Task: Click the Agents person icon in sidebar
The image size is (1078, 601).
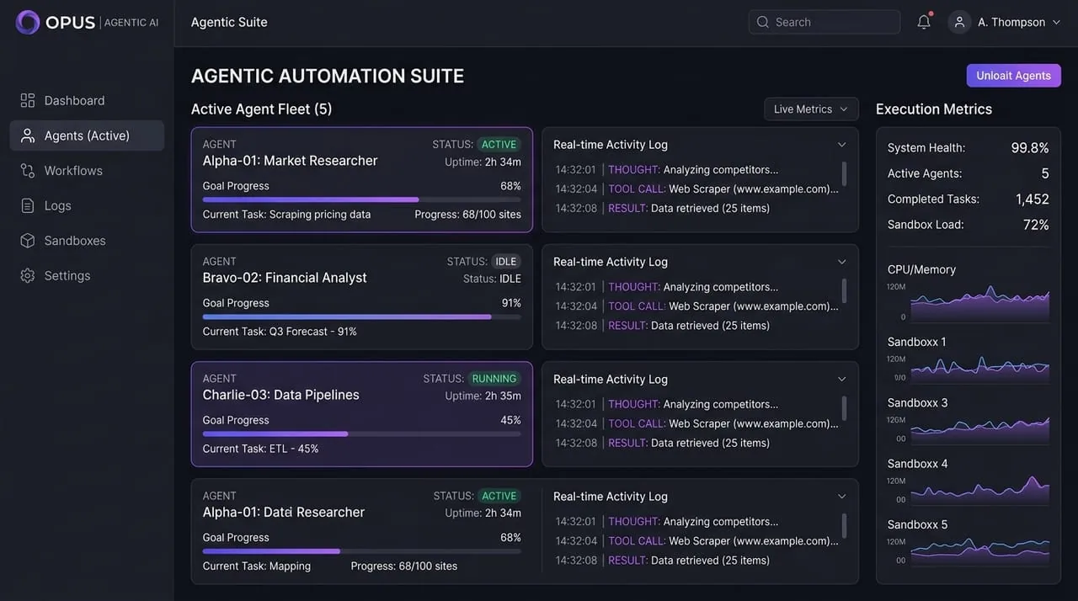Action: pyautogui.click(x=28, y=136)
